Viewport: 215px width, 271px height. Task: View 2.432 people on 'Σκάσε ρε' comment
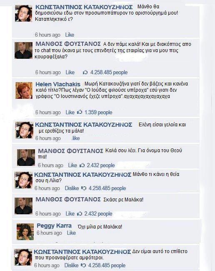(x=98, y=213)
